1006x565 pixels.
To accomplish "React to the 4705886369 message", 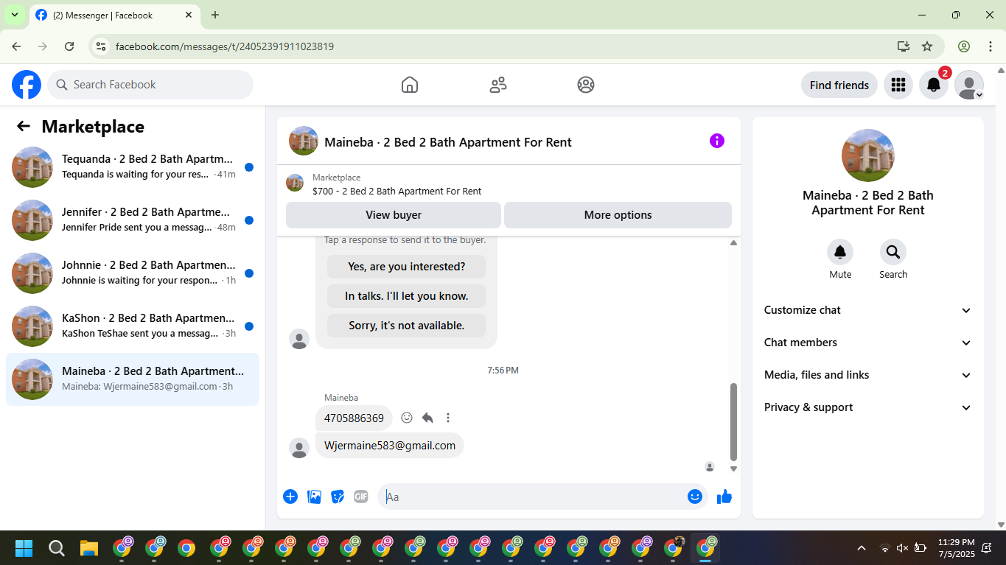I will pyautogui.click(x=407, y=418).
